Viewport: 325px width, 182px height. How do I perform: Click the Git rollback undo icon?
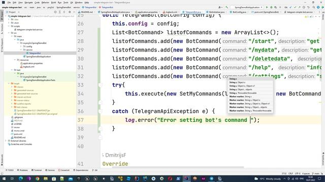point(308,7)
